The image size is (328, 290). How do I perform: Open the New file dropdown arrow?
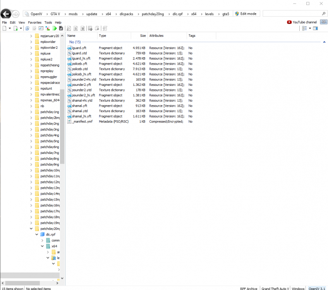click(x=10, y=28)
